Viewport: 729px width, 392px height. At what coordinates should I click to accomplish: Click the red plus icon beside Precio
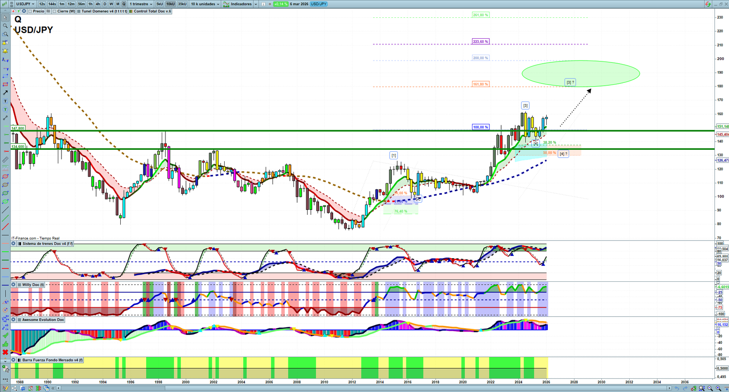click(14, 11)
